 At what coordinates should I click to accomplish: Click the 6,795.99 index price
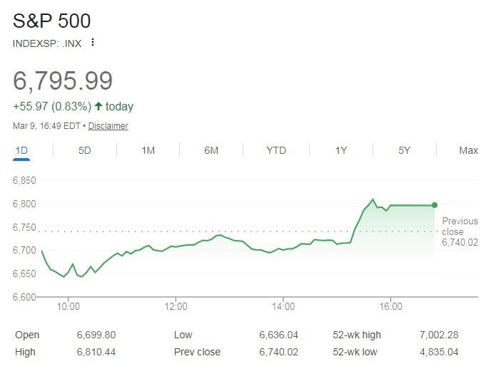coord(63,80)
